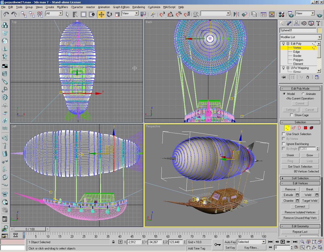Click the Play Animation button
324x252 pixels.
pos(283,242)
